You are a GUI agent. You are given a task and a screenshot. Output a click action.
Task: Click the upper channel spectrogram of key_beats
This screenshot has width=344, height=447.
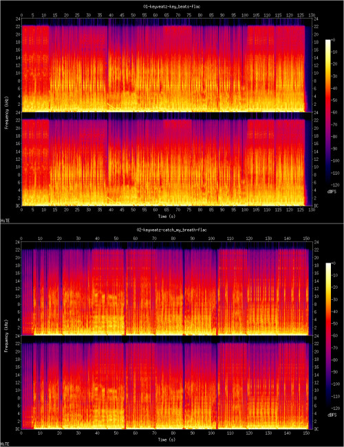coord(167,65)
